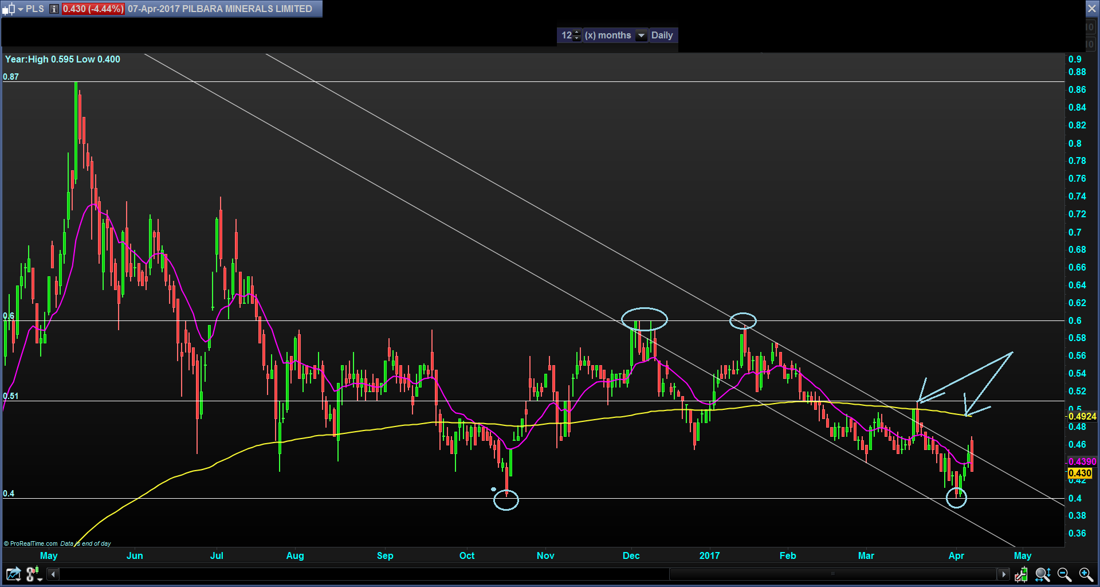Open the candlestick chart style icon
This screenshot has height=587, width=1100.
tap(7, 9)
